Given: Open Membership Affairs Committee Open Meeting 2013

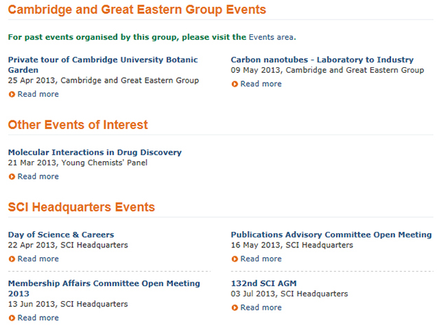Looking at the screenshot, I should (104, 289).
